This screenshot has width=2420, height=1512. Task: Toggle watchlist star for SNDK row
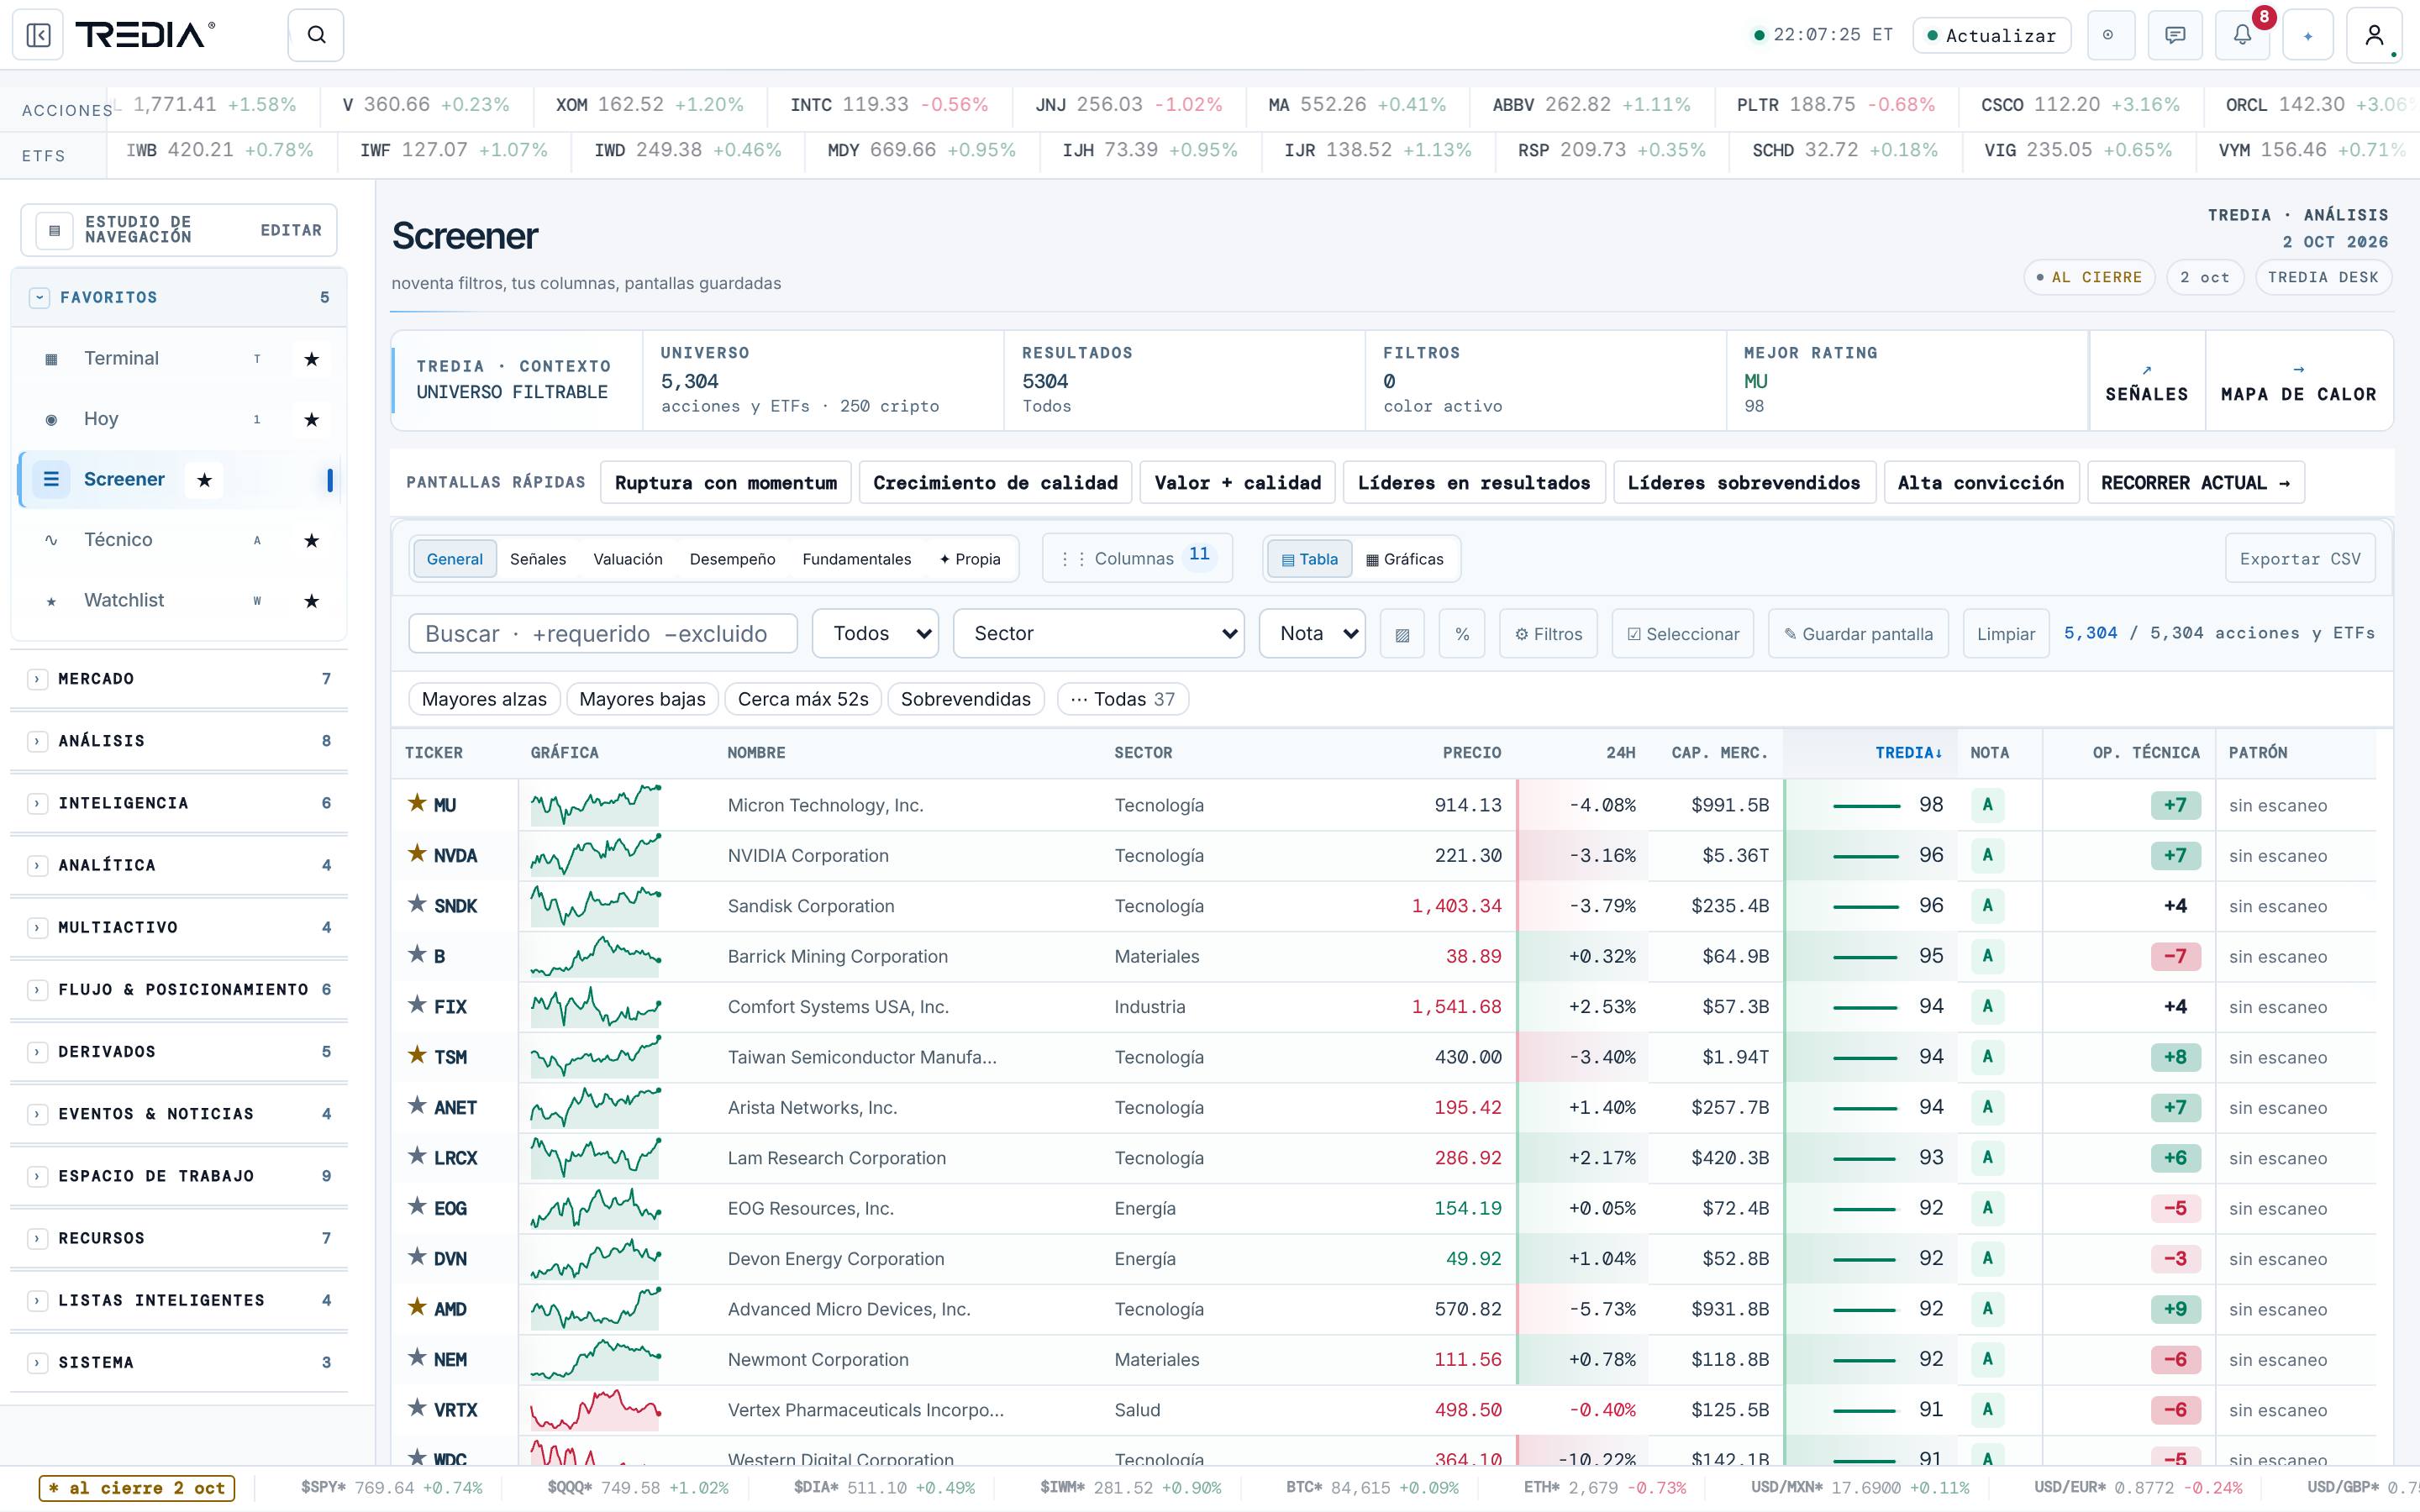coord(417,904)
